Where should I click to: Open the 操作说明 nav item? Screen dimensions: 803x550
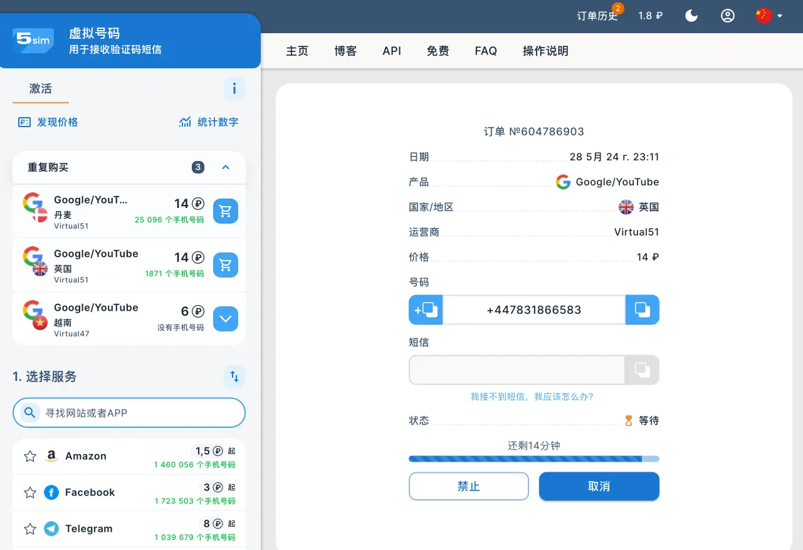coord(545,51)
